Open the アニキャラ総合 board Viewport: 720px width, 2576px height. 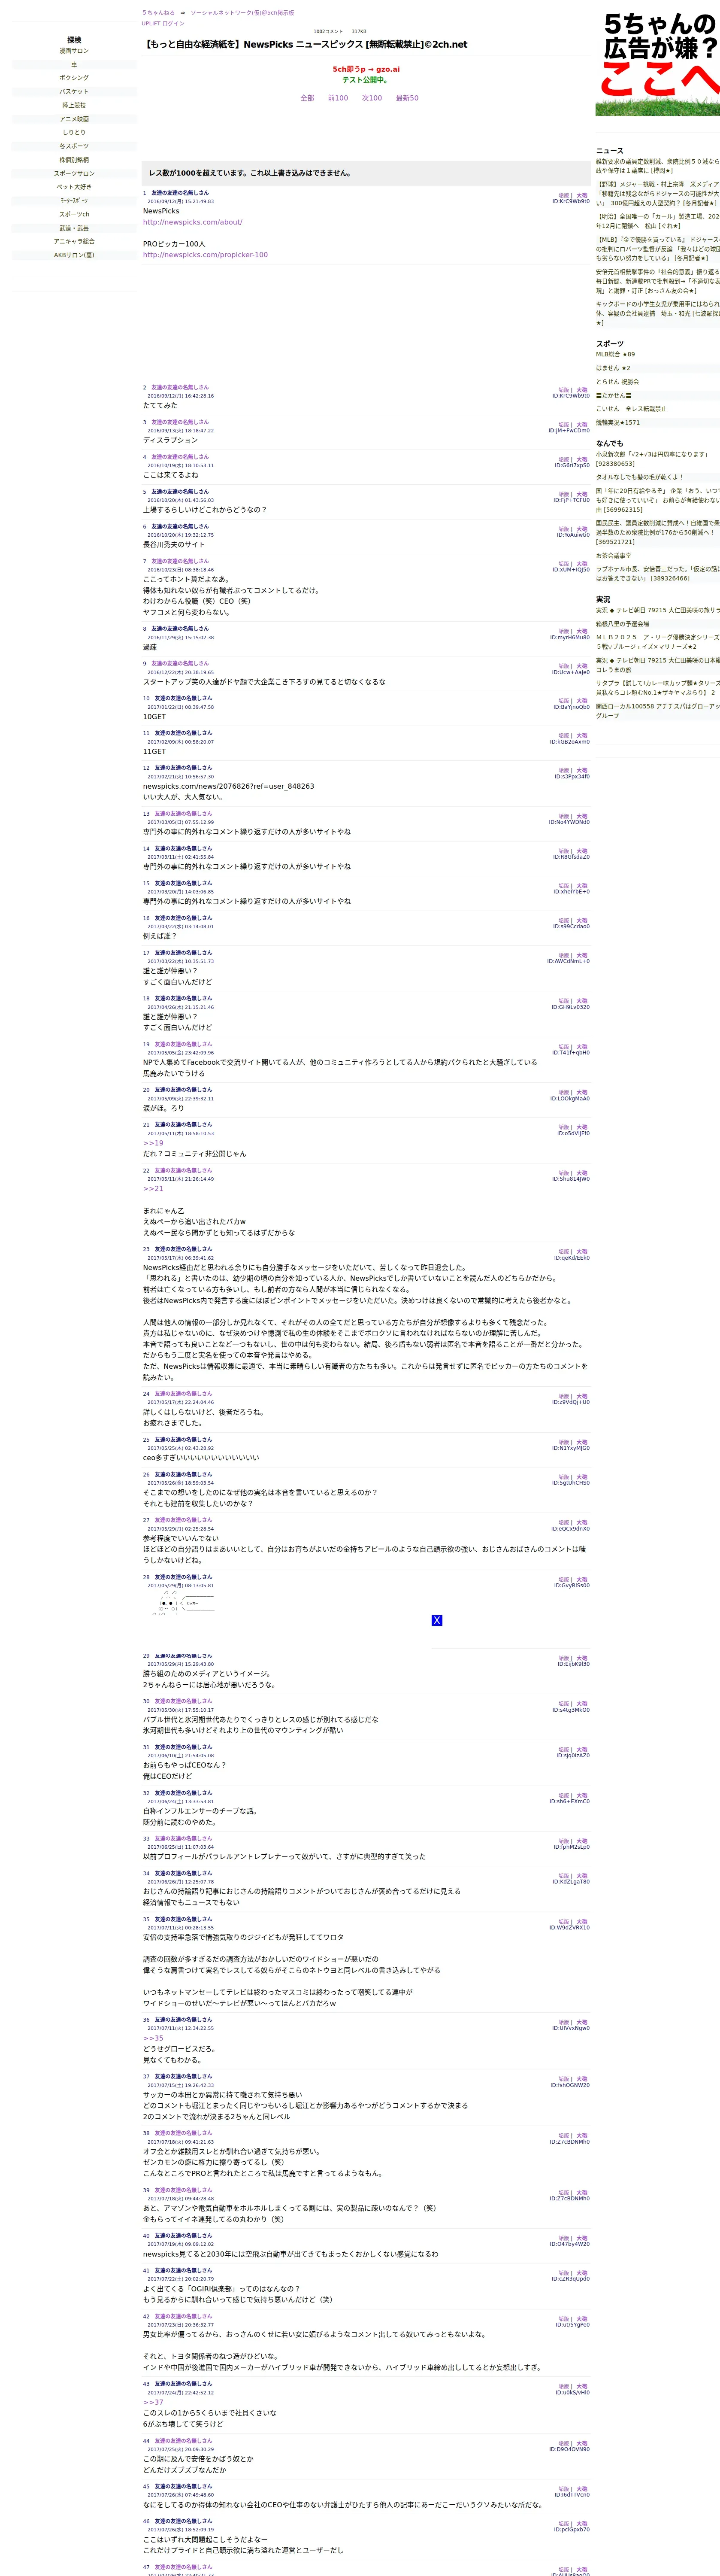(x=74, y=241)
